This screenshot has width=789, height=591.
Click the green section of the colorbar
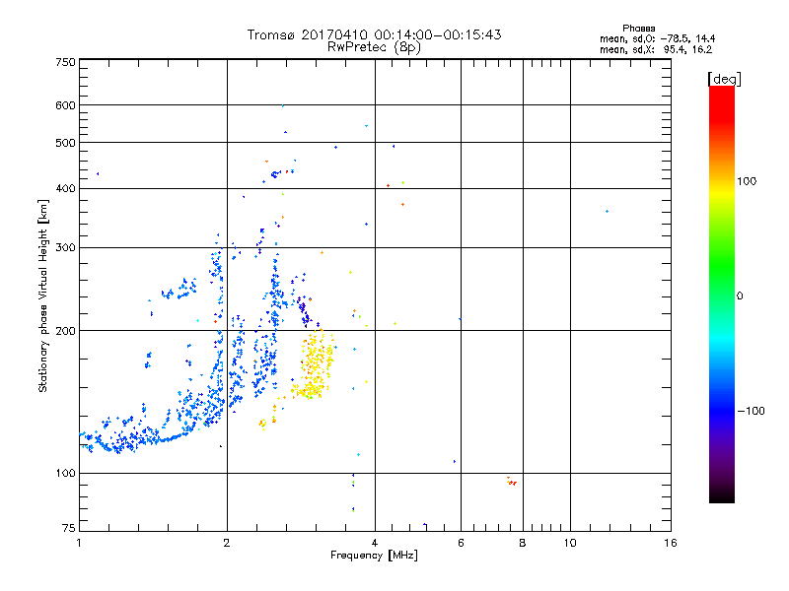click(x=722, y=266)
